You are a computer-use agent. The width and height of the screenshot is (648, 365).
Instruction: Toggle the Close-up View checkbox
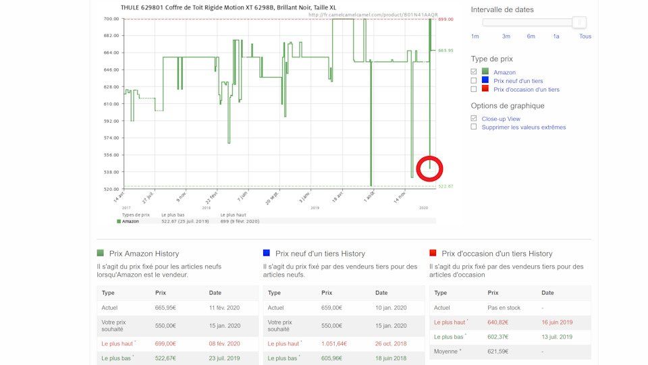pyautogui.click(x=474, y=119)
